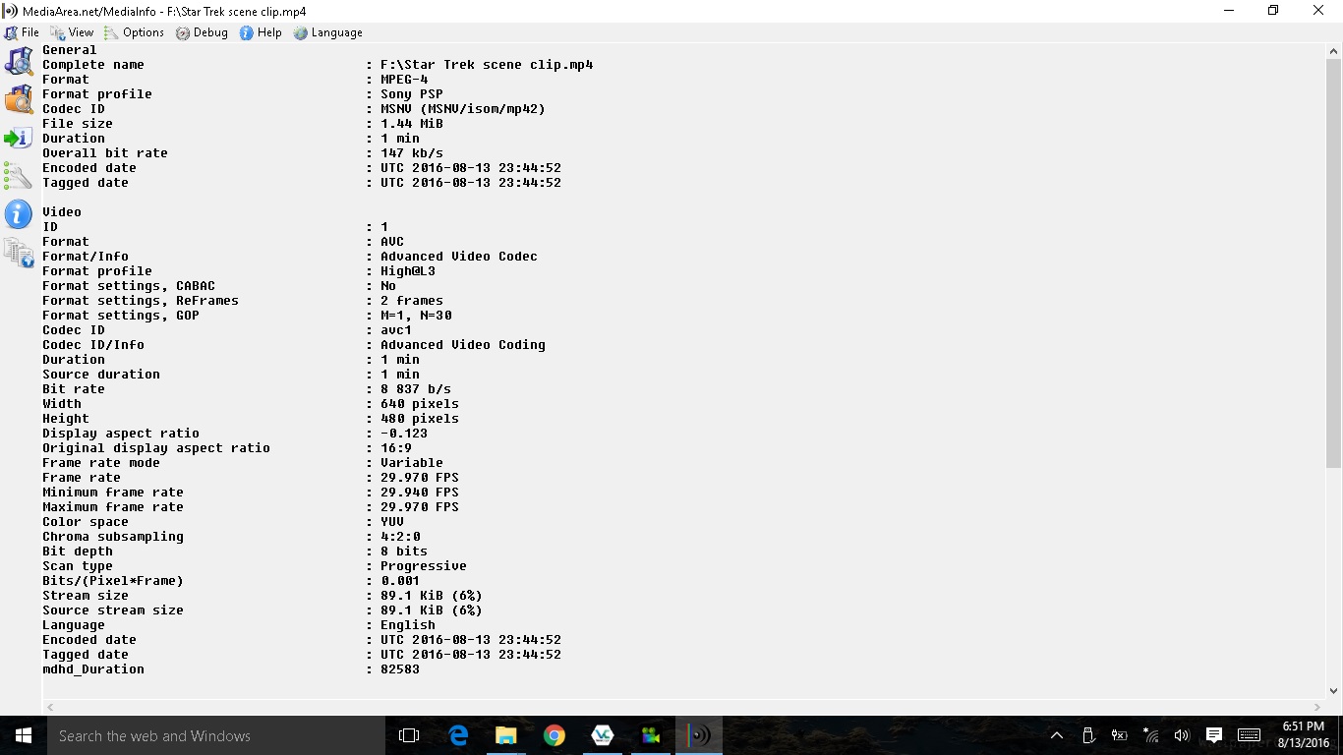The height and width of the screenshot is (755, 1343).
Task: Open Task View on the taskbar
Action: 409,735
